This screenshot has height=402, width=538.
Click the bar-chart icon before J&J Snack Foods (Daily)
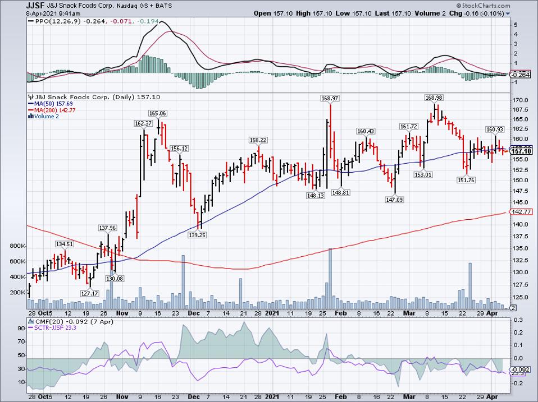click(31, 97)
